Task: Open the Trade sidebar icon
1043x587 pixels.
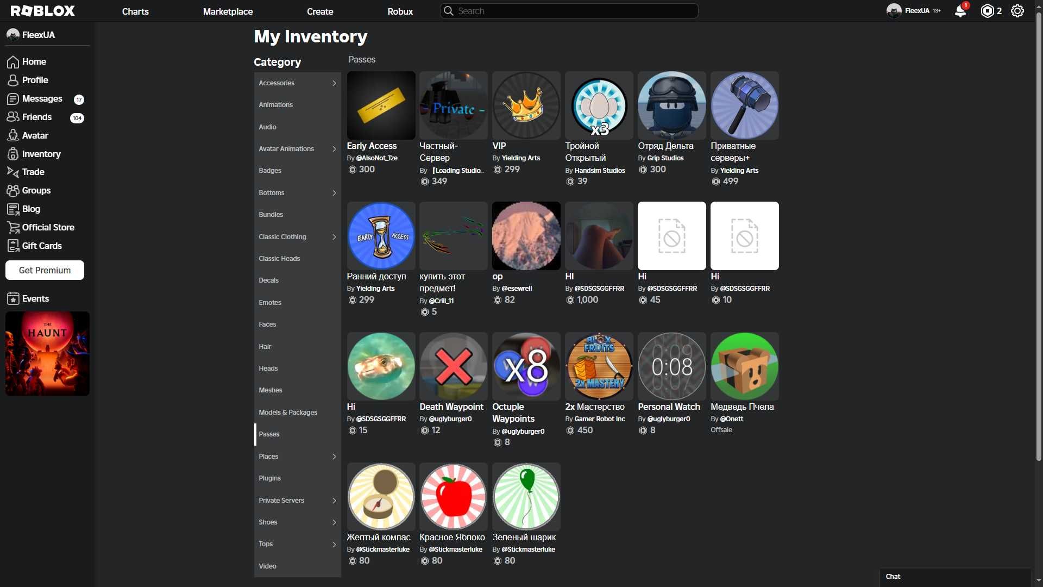Action: point(13,172)
